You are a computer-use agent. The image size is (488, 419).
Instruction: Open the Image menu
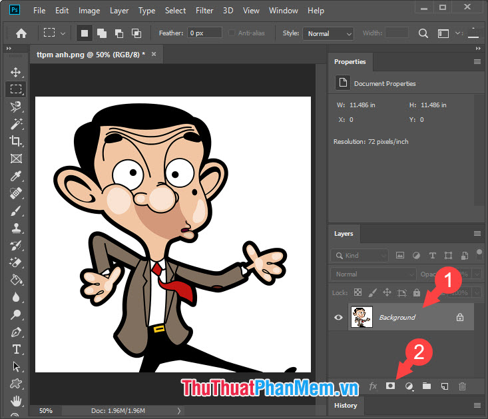click(89, 11)
